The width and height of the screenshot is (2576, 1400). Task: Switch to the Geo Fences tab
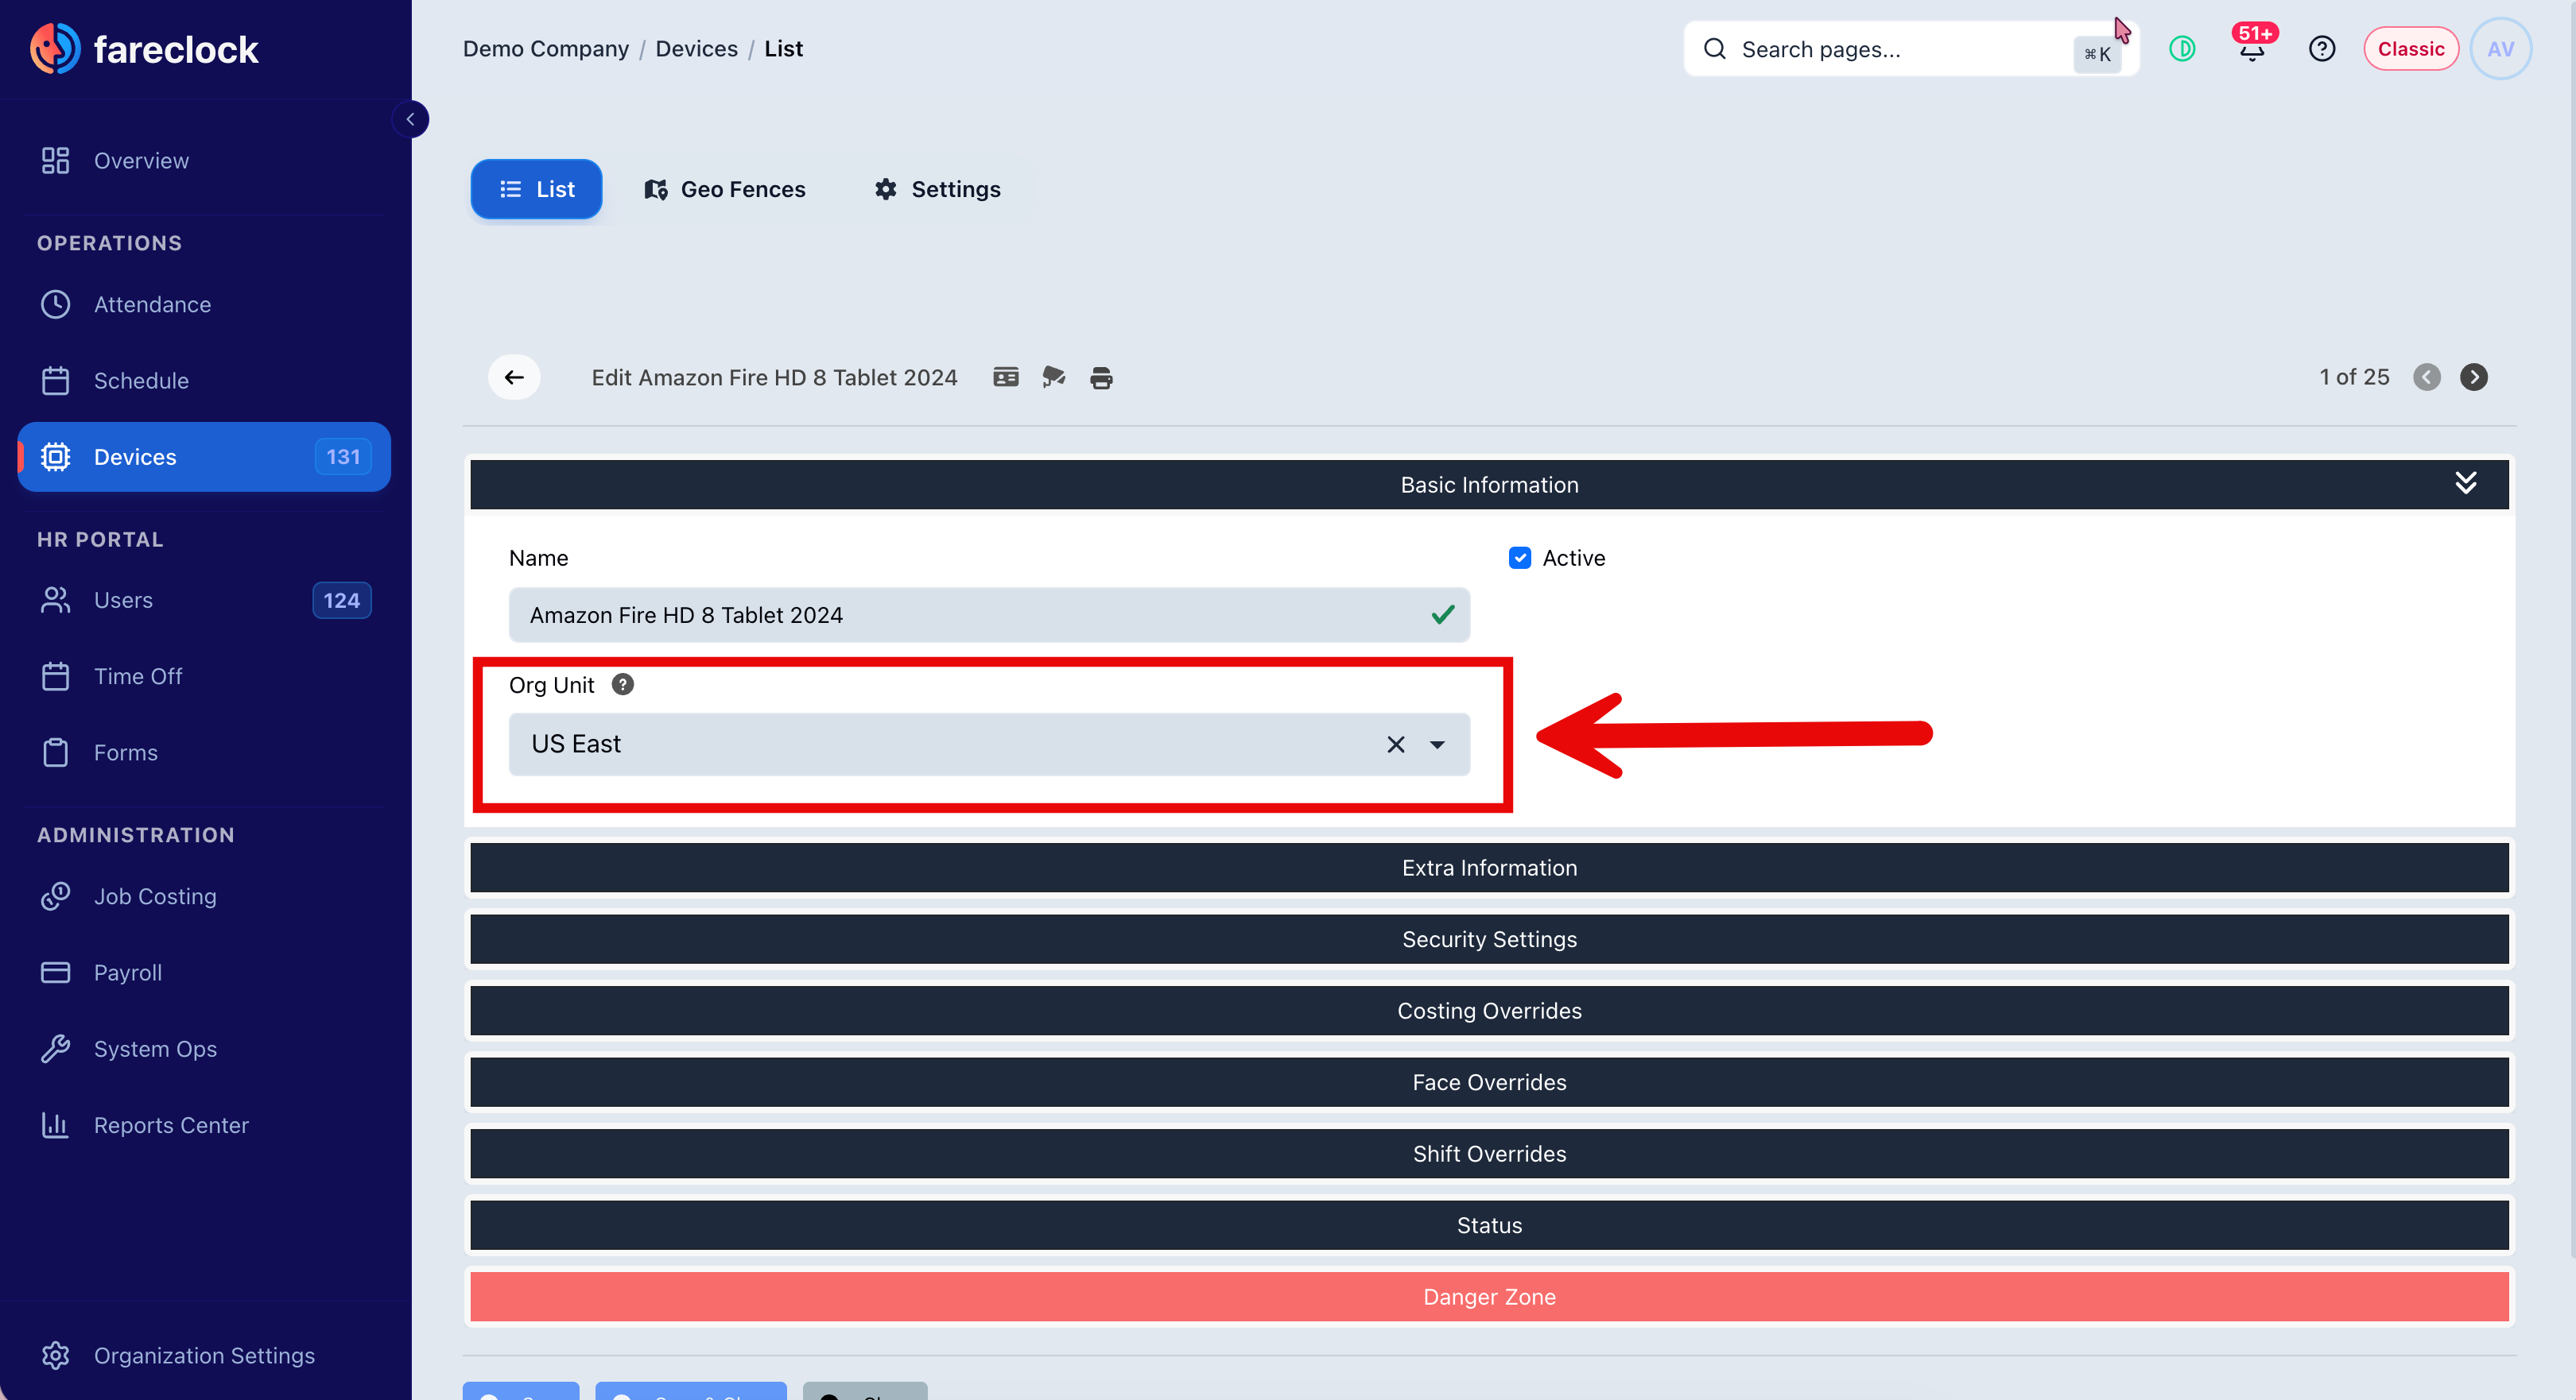tap(725, 189)
